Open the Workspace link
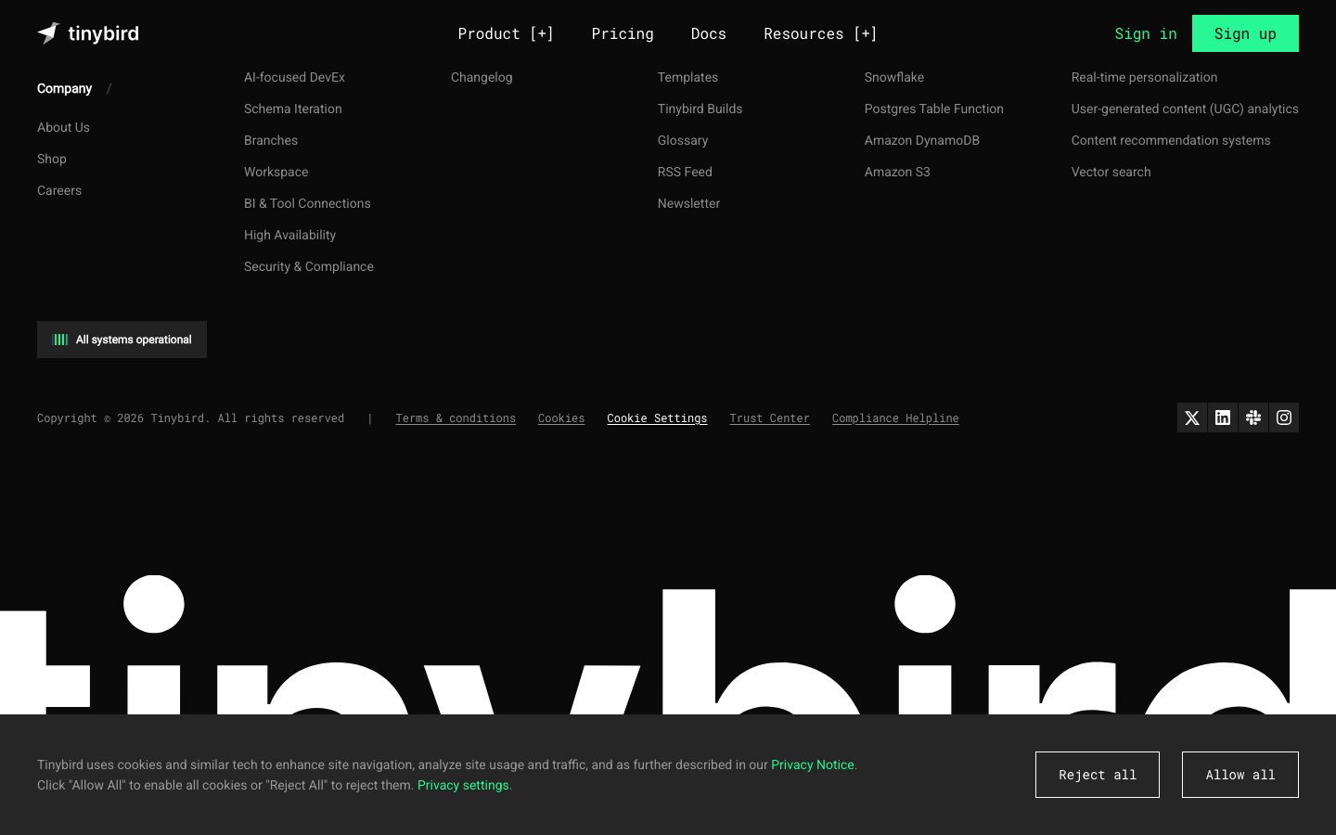 [x=276, y=172]
